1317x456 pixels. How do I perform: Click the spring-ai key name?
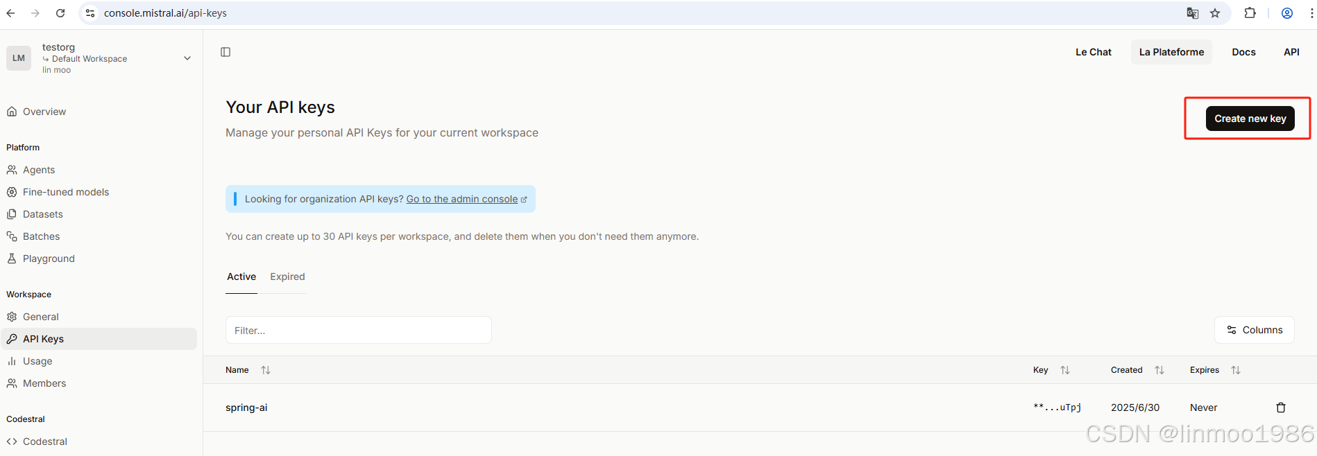pos(246,407)
